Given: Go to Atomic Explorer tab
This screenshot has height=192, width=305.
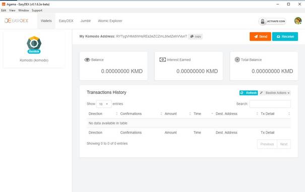Looking at the screenshot, I should point(110,21).
